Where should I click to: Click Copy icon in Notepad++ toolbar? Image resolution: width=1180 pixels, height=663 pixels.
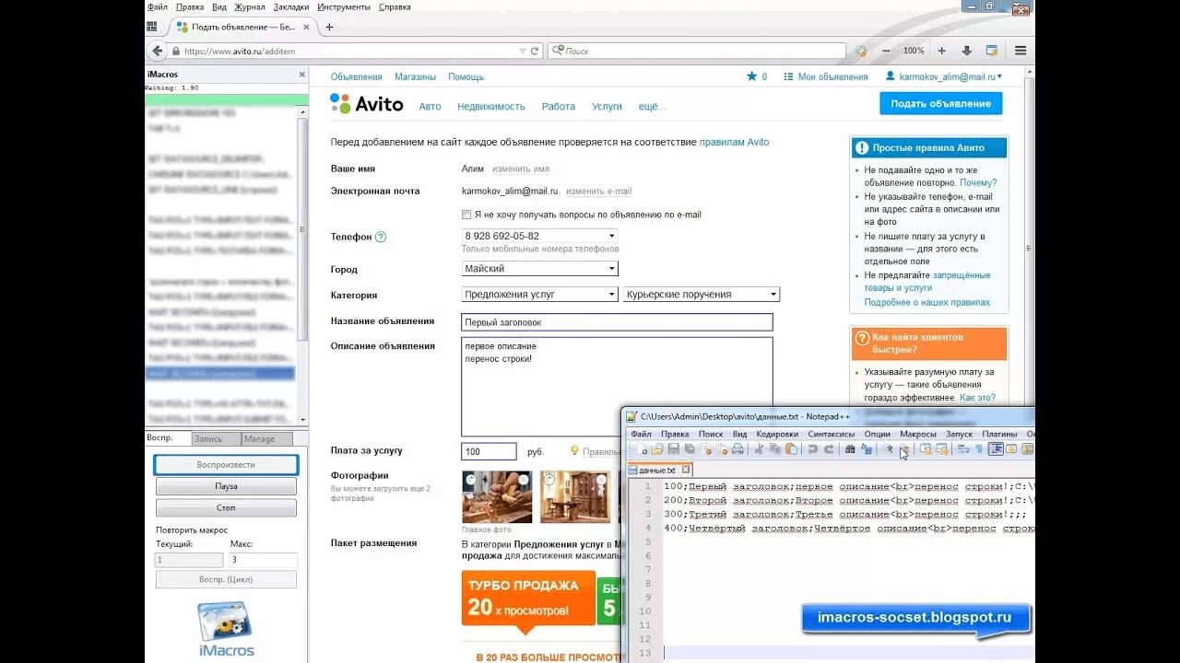(x=774, y=449)
